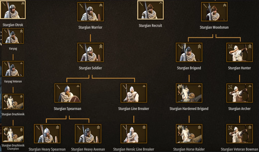The image size is (259, 152).
Task: Click the axe icon on Sturgian Hardened Brigand
Action: [180, 87]
